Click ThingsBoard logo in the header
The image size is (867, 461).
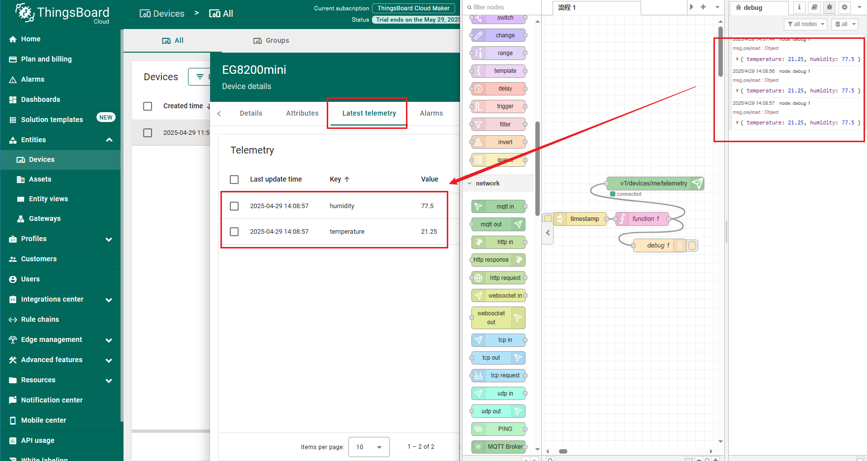tap(62, 13)
